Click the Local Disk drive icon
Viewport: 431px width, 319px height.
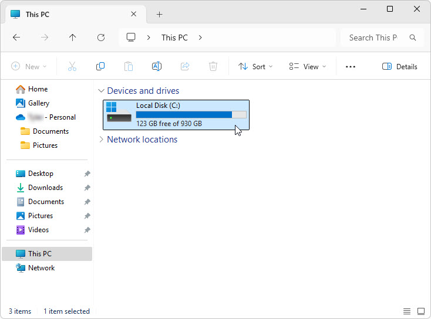[x=119, y=112]
